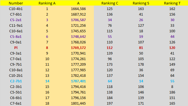Screen dimensions: 188x106
Task: Click Ranking S value 178
Action: click(141, 65)
